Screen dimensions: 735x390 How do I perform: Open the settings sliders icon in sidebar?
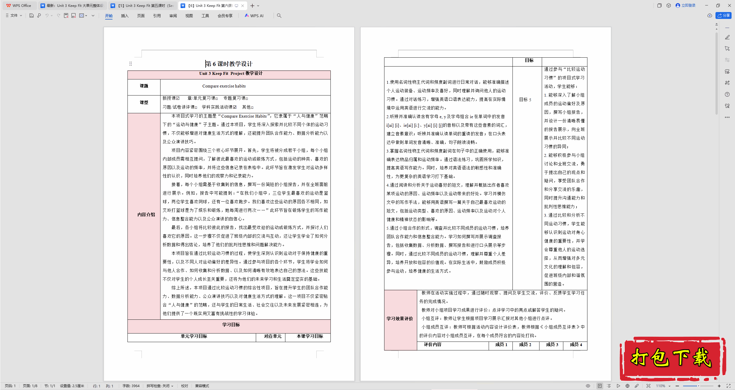point(727,60)
